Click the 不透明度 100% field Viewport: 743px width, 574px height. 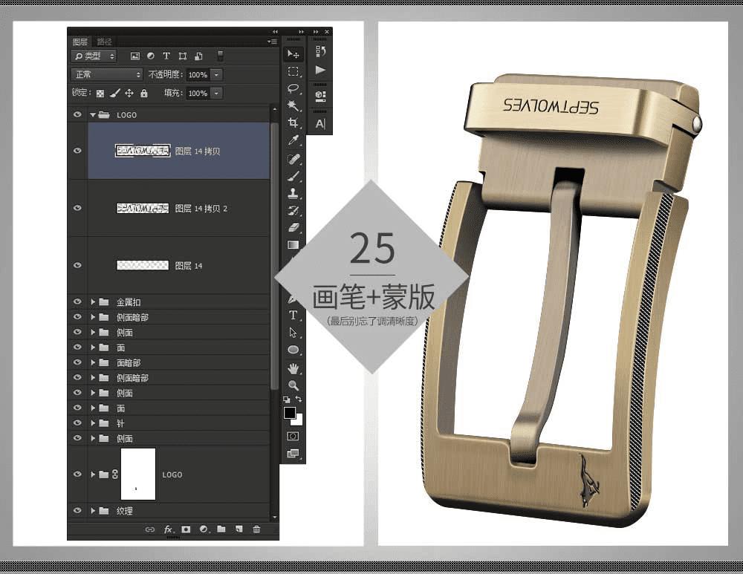click(198, 75)
